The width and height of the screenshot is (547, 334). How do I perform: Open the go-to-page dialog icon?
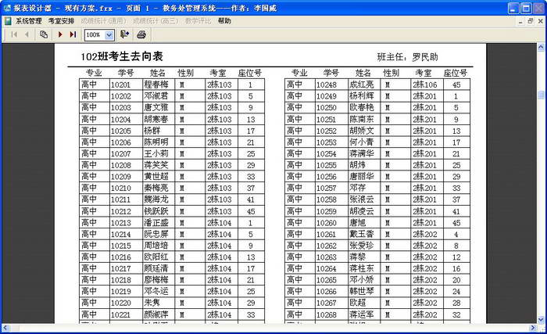44,34
